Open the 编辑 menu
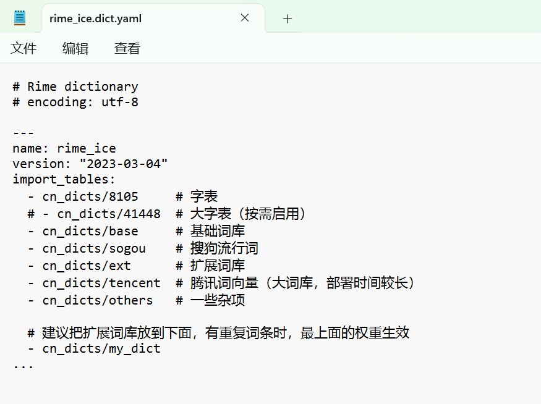 pyautogui.click(x=75, y=48)
